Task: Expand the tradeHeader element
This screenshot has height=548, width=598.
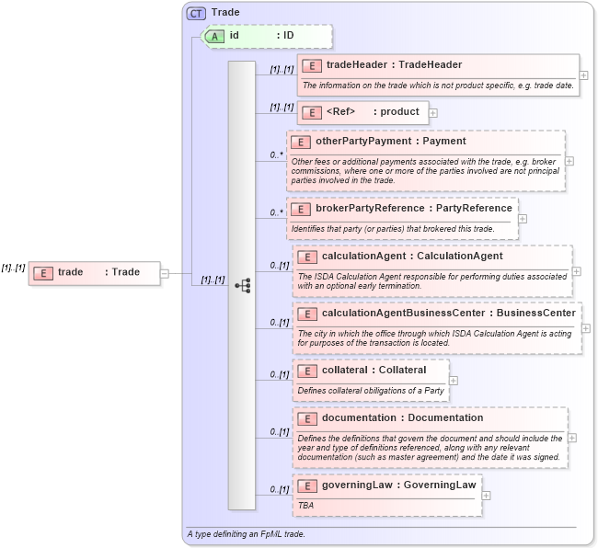Action: [x=583, y=75]
